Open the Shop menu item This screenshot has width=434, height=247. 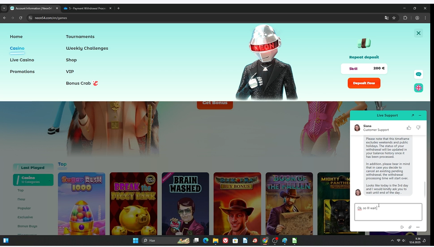coord(71,60)
